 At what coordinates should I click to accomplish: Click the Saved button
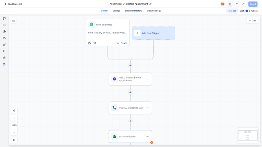coord(253,4)
